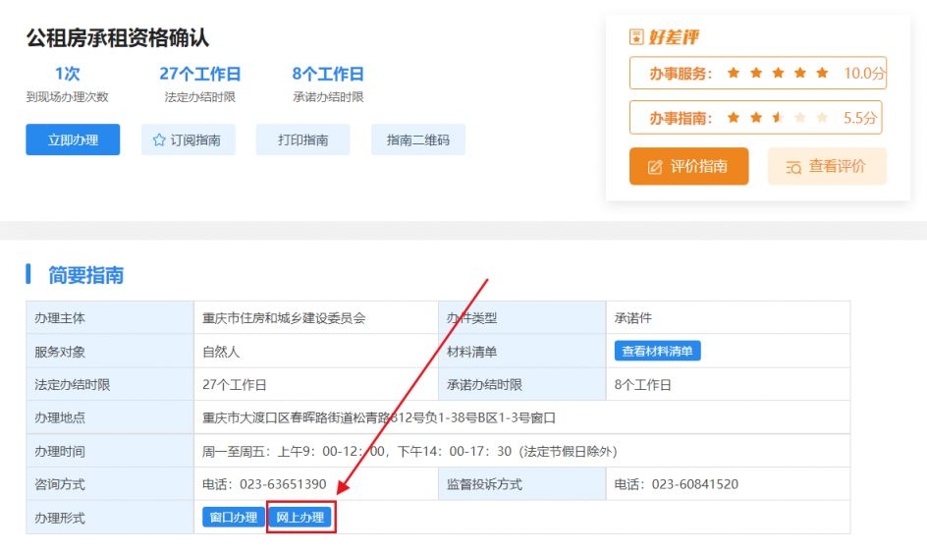
Task: Click the 办事指南 5.5分 rating box
Action: point(755,118)
